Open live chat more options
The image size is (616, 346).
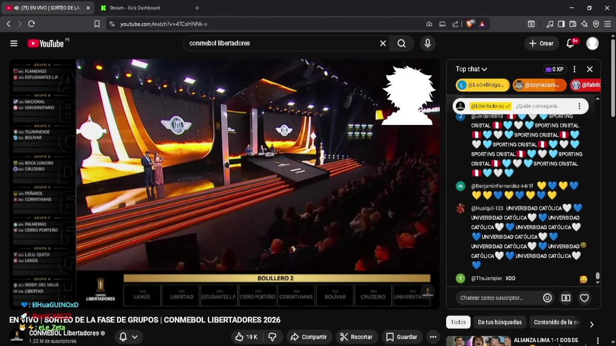pos(574,69)
